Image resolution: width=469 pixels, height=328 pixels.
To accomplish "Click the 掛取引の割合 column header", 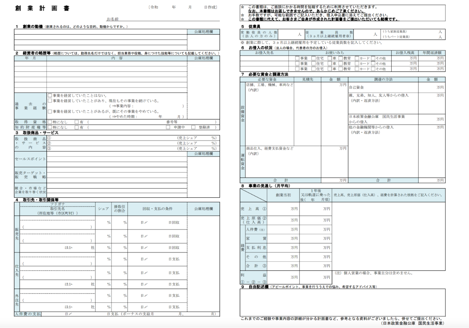I will (x=119, y=209).
